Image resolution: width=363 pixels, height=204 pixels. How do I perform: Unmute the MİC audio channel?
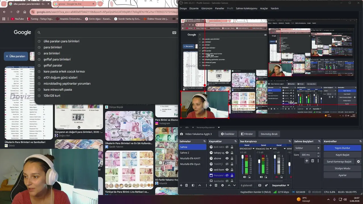pyautogui.click(x=277, y=177)
